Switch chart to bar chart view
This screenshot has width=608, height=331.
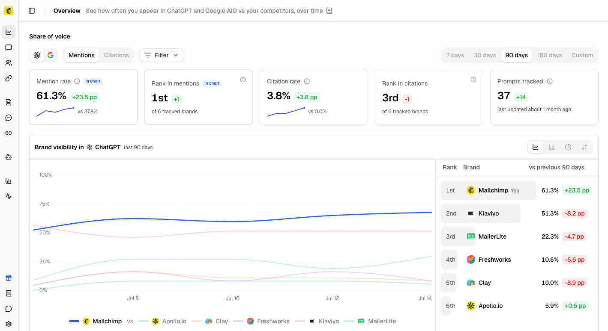552,147
